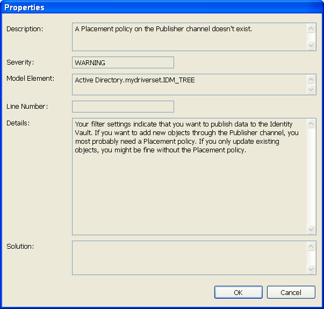Click Description box scroll down arrow
Image resolution: width=324 pixels, height=309 pixels.
click(311, 45)
